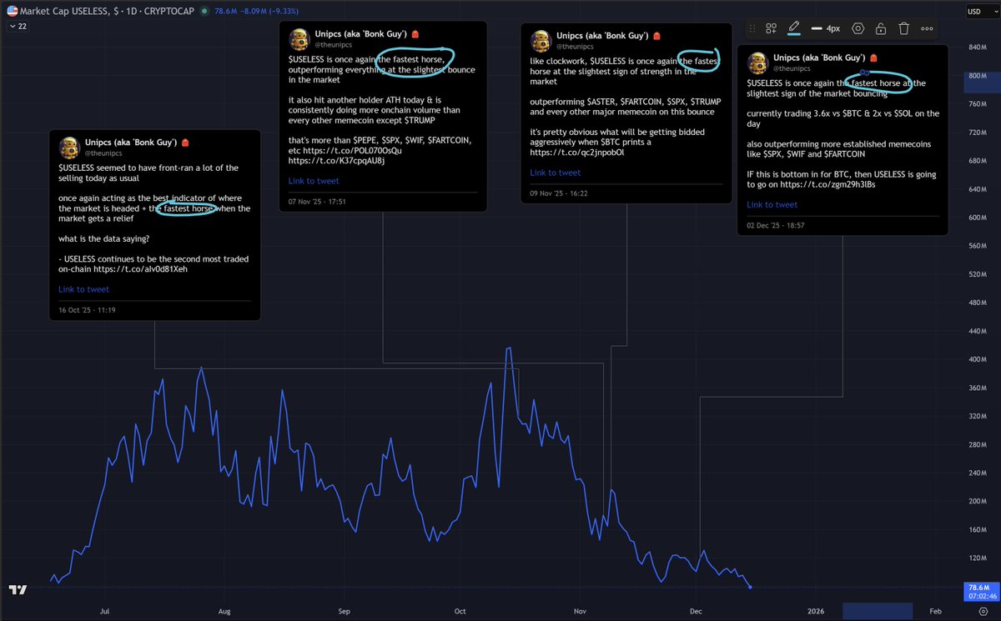Click the 78.6M value in the legend
Screen dimensions: 1001x621
click(224, 11)
